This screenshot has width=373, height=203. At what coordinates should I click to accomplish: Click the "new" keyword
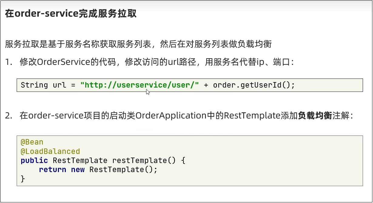point(78,169)
